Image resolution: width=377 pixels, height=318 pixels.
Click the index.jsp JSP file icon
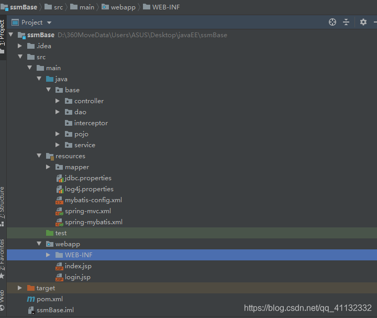tap(59, 266)
